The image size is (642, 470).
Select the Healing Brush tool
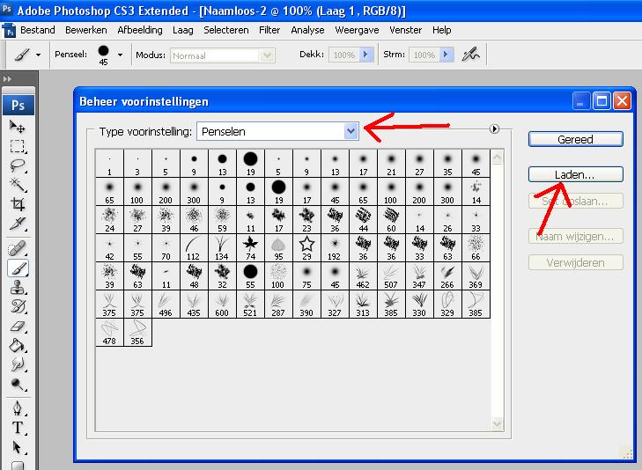coord(18,249)
